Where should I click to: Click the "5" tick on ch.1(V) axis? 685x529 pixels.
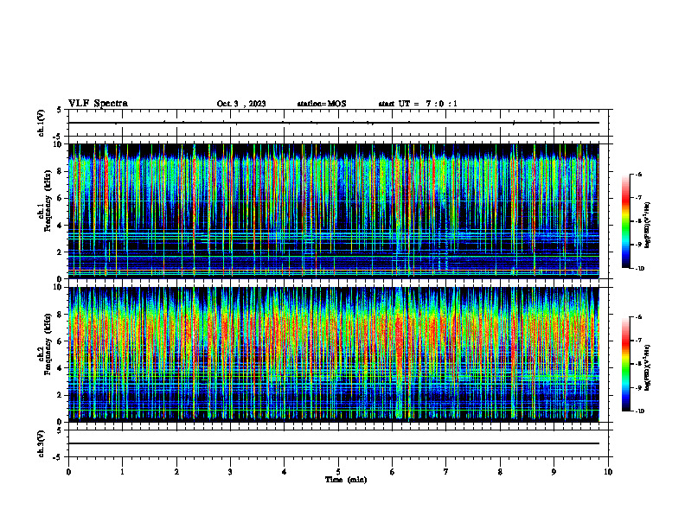coord(60,110)
